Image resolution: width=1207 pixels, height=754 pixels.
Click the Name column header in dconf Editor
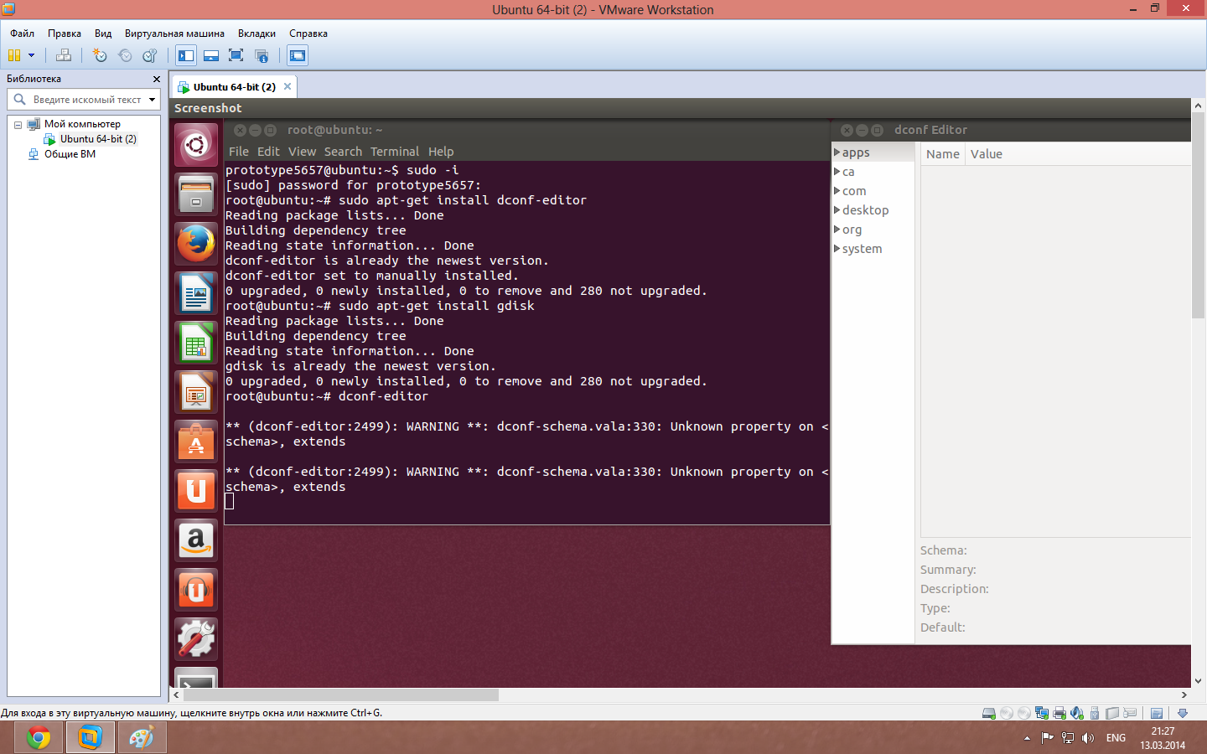pos(943,154)
